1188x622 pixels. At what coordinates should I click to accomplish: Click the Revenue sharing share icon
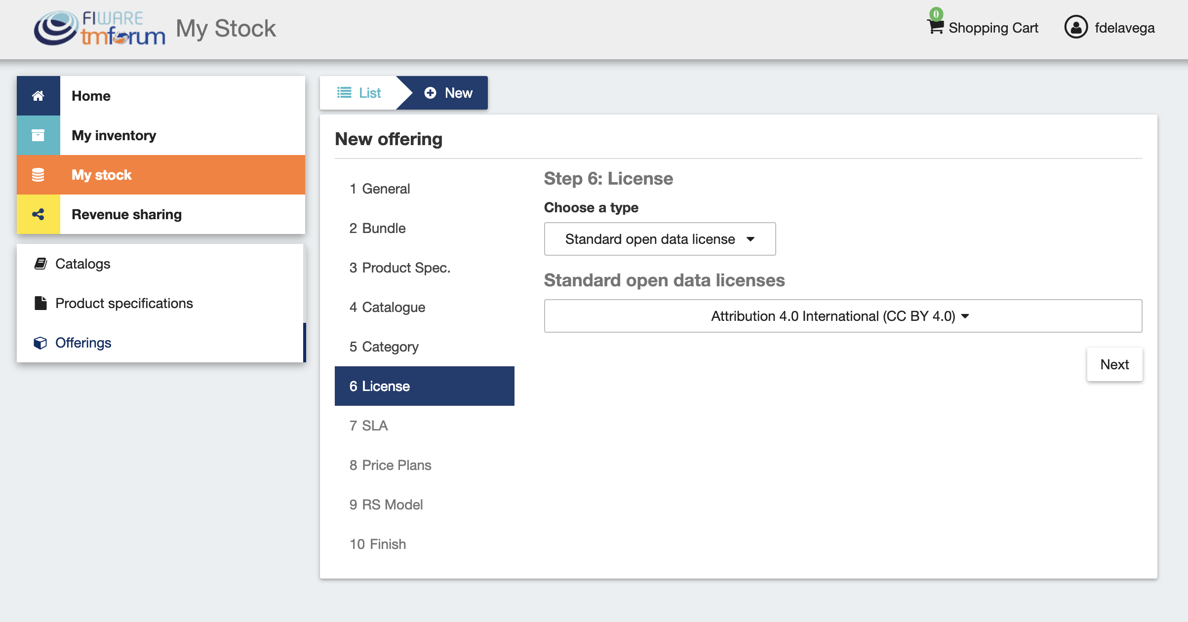[x=38, y=214]
